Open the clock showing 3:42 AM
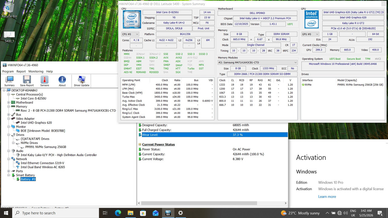This screenshot has height=218, width=388. point(366,213)
